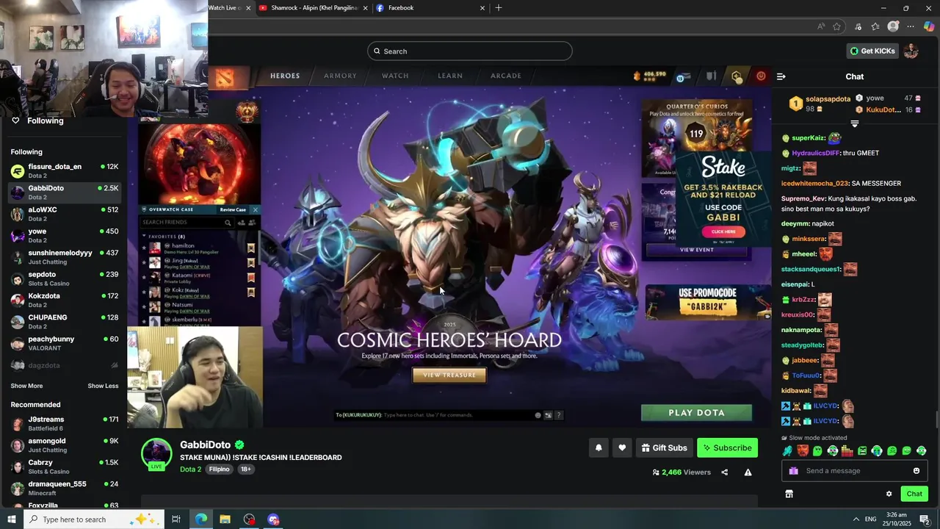Click the Send a message field
The height and width of the screenshot is (529, 940).
click(853, 471)
